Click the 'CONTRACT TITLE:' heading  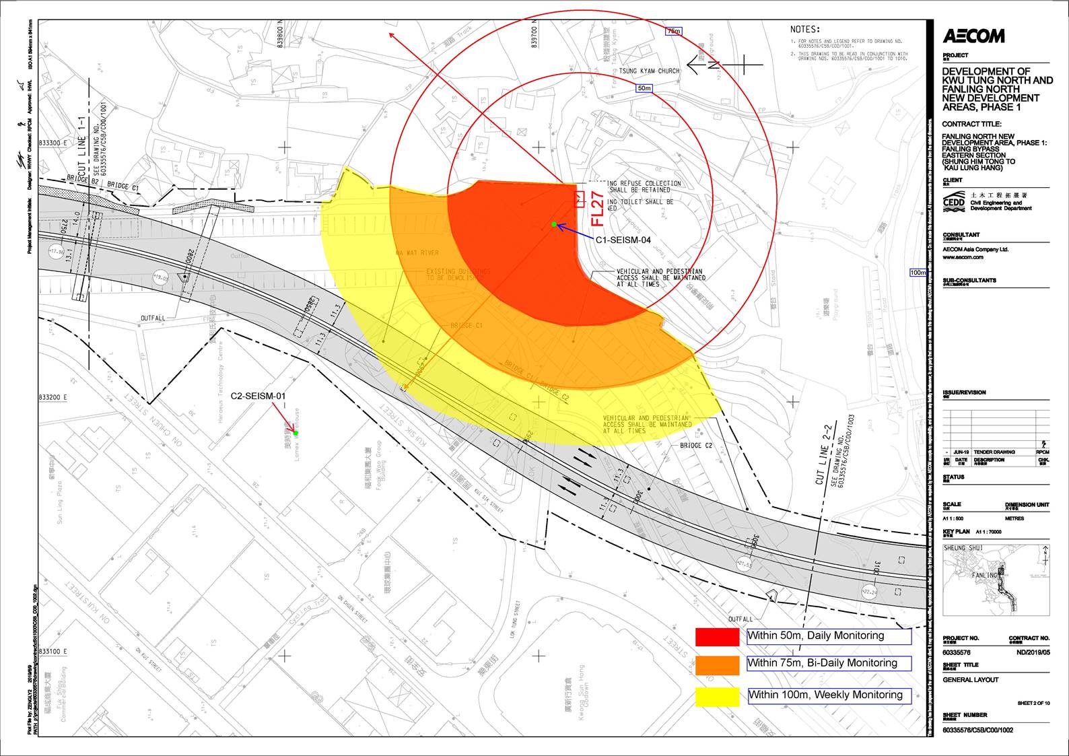pos(972,124)
